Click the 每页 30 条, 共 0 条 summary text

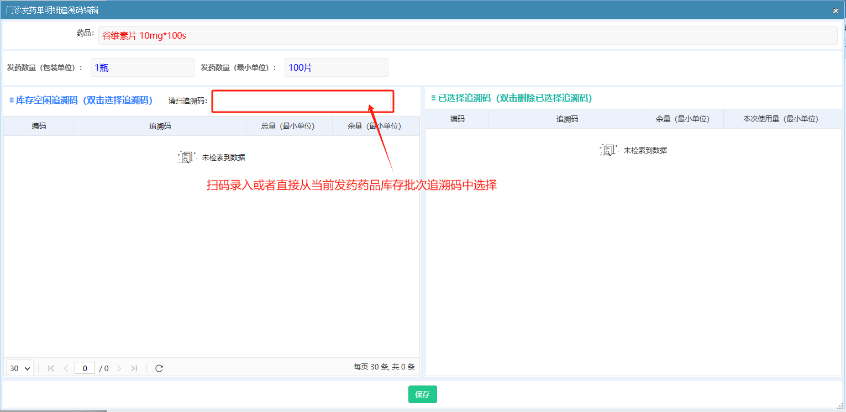pos(384,367)
